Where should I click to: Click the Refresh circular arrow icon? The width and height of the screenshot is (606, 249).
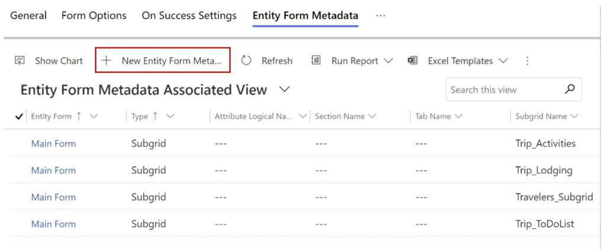(246, 61)
